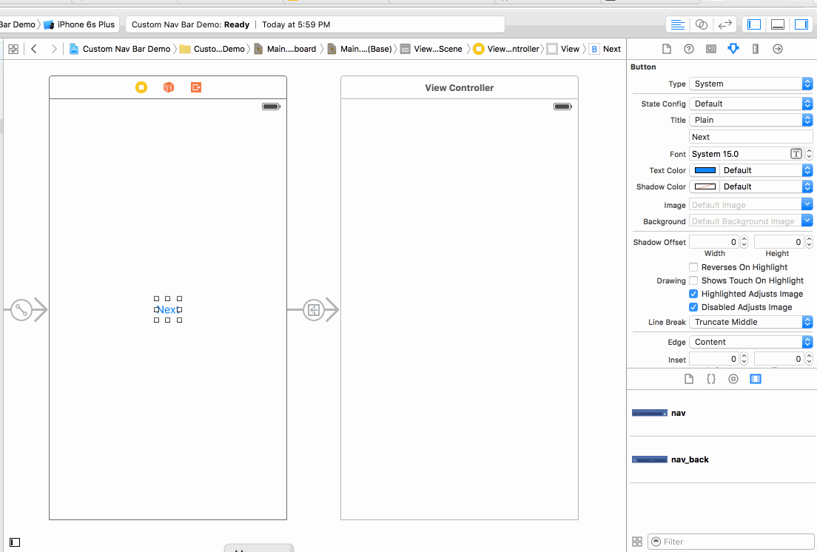Viewport: 817px width, 552px height.
Task: Click the blue Text Color swatch
Action: 705,170
